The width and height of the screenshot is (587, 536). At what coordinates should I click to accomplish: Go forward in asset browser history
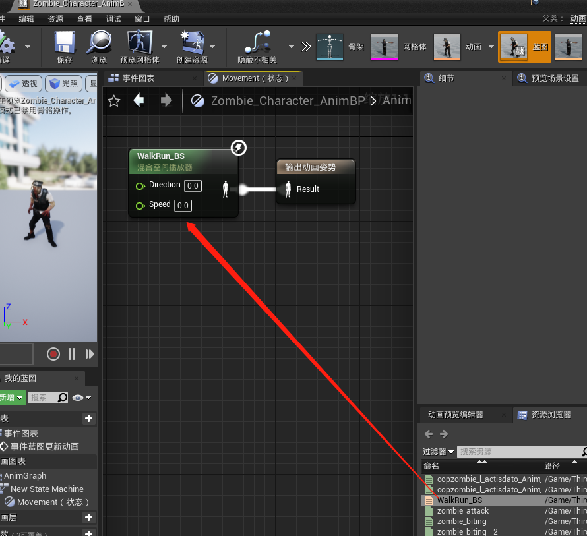(x=444, y=434)
